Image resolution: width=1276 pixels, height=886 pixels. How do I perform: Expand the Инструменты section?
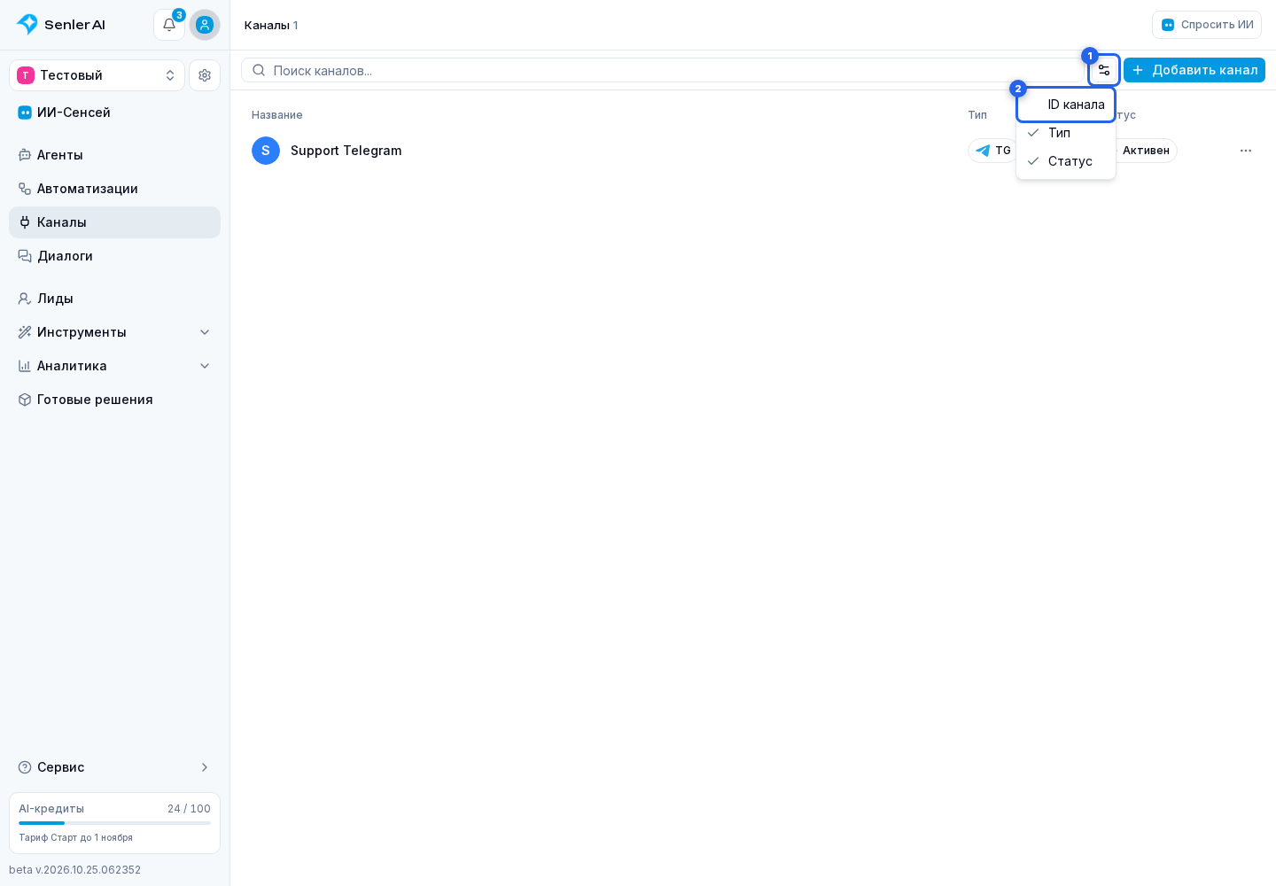coord(114,332)
